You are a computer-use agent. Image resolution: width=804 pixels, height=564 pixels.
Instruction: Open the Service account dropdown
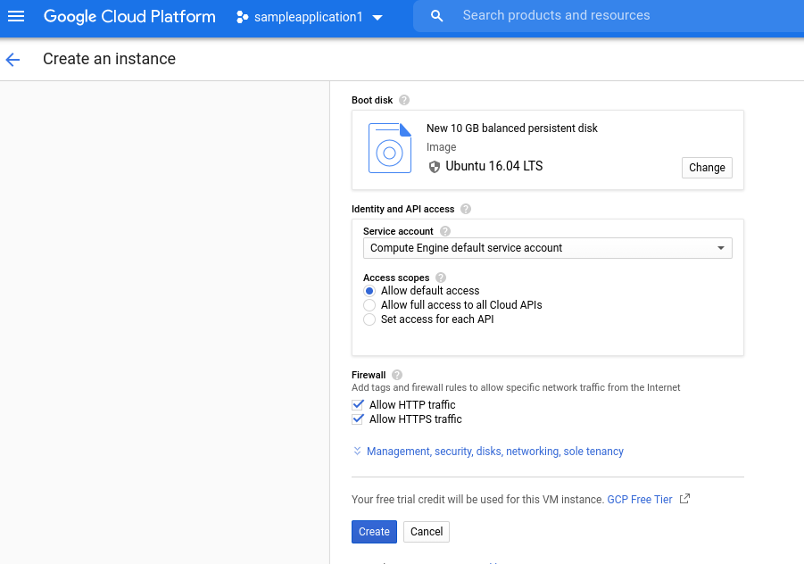548,248
